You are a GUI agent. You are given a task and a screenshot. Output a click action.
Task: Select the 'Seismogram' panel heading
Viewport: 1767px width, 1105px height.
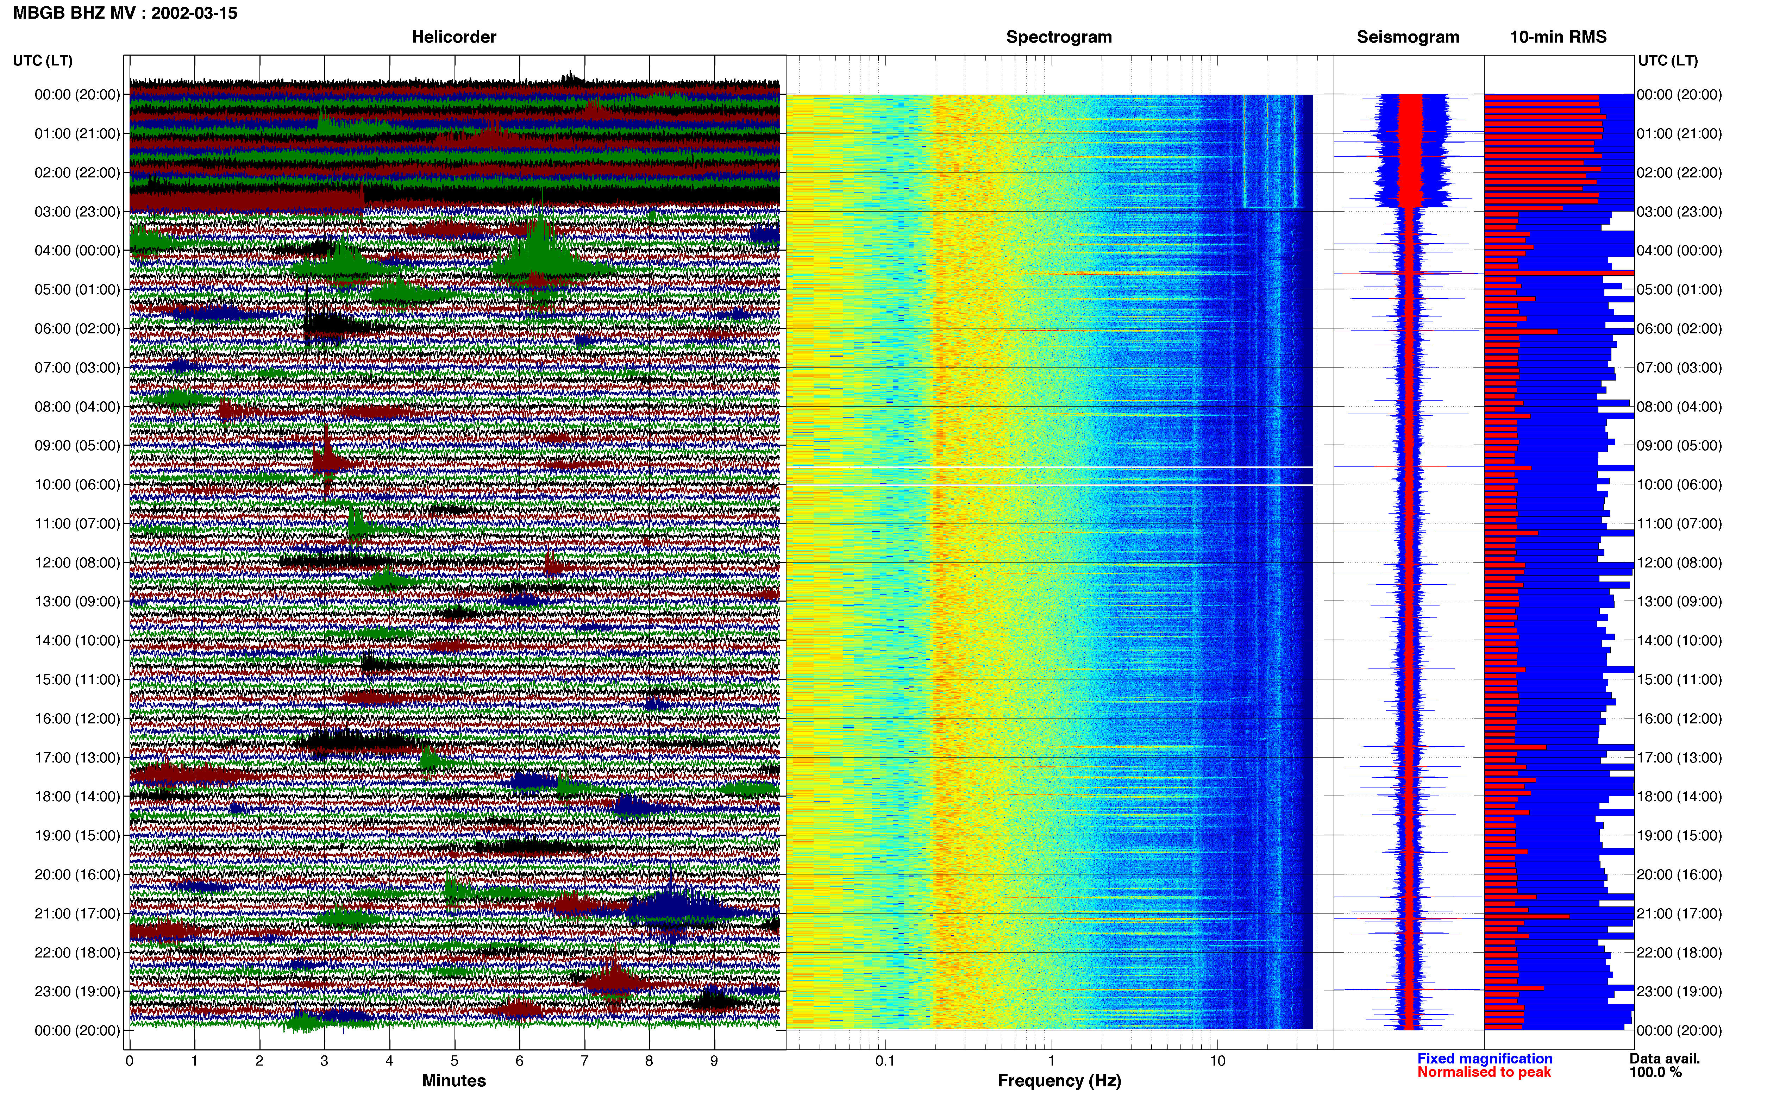tap(1408, 37)
